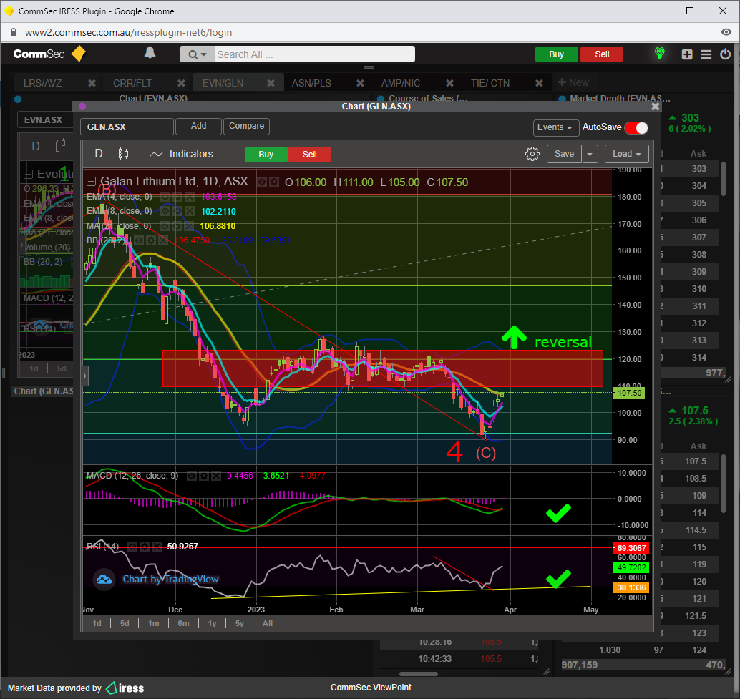Switch to the AMP/NIC tab
Image resolution: width=740 pixels, height=699 pixels.
(401, 83)
